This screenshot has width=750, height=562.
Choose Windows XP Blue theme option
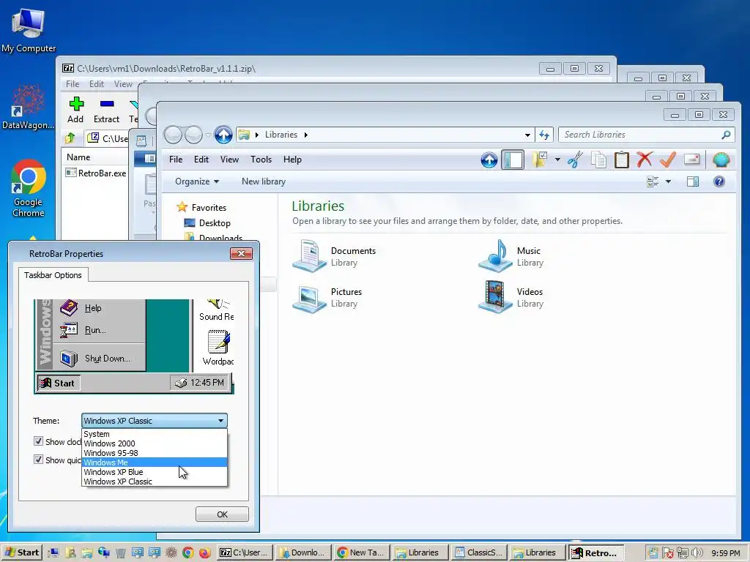click(154, 472)
